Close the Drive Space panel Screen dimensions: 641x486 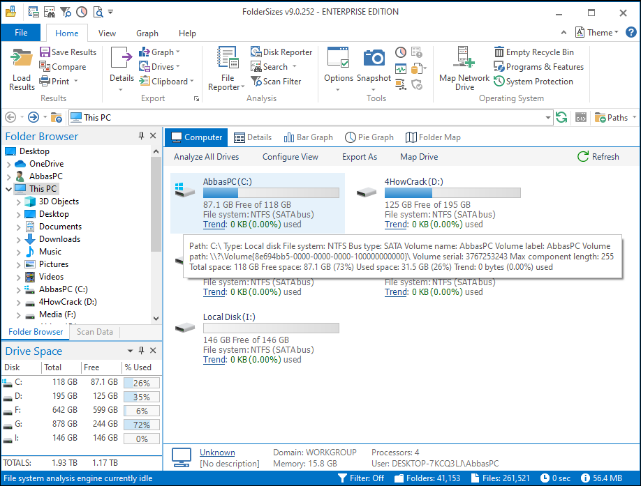pos(153,350)
